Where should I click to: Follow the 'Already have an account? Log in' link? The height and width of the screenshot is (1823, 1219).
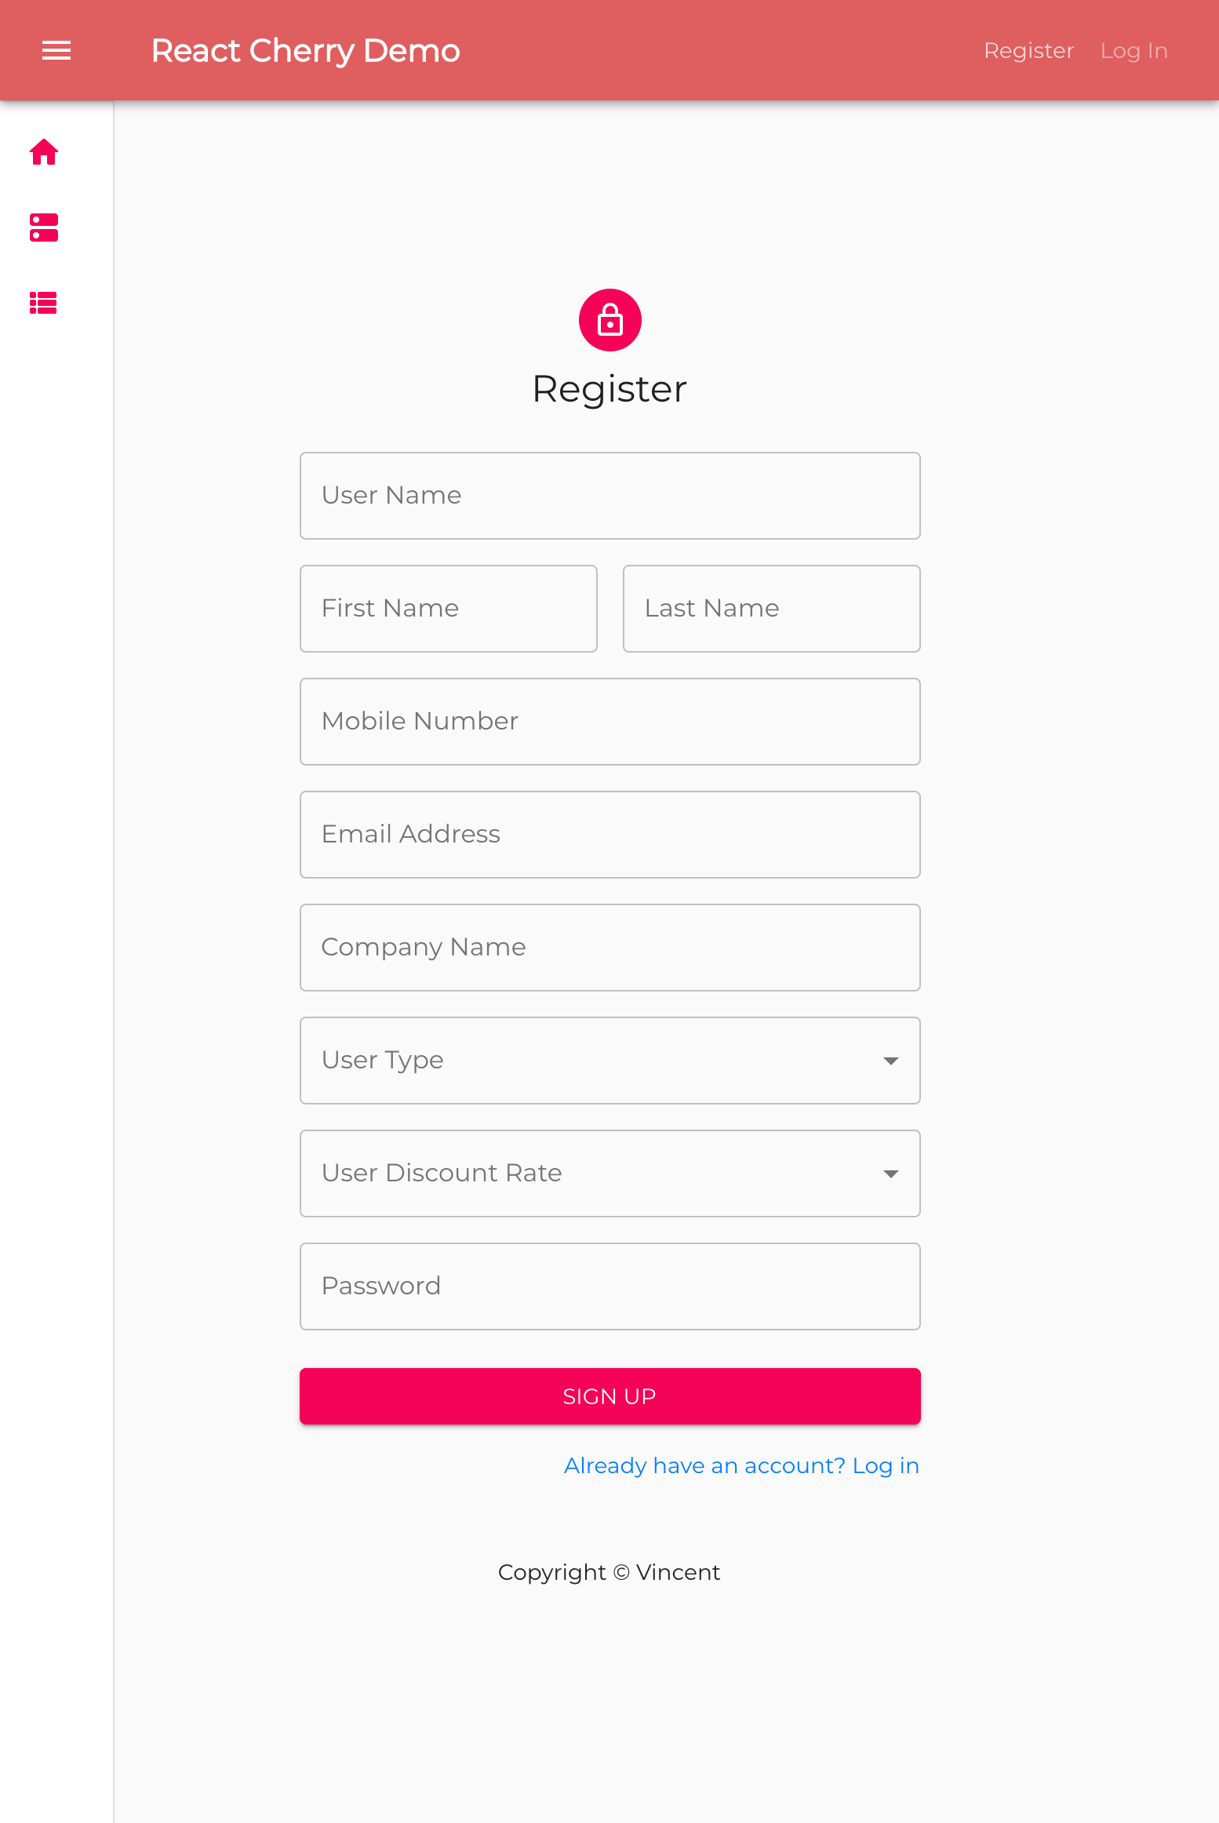pyautogui.click(x=741, y=1465)
